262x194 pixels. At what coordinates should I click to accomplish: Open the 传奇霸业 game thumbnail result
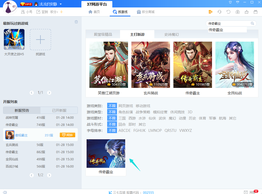tap(106, 154)
